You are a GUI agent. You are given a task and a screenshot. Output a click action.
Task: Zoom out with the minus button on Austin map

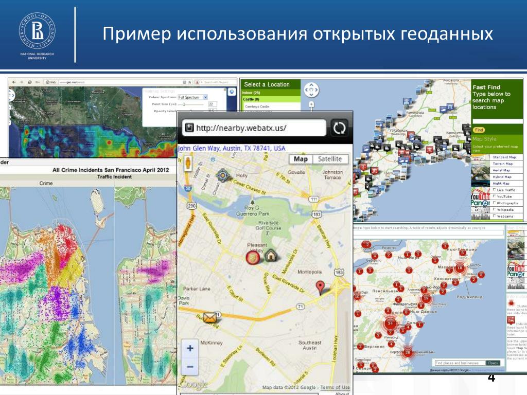190,366
